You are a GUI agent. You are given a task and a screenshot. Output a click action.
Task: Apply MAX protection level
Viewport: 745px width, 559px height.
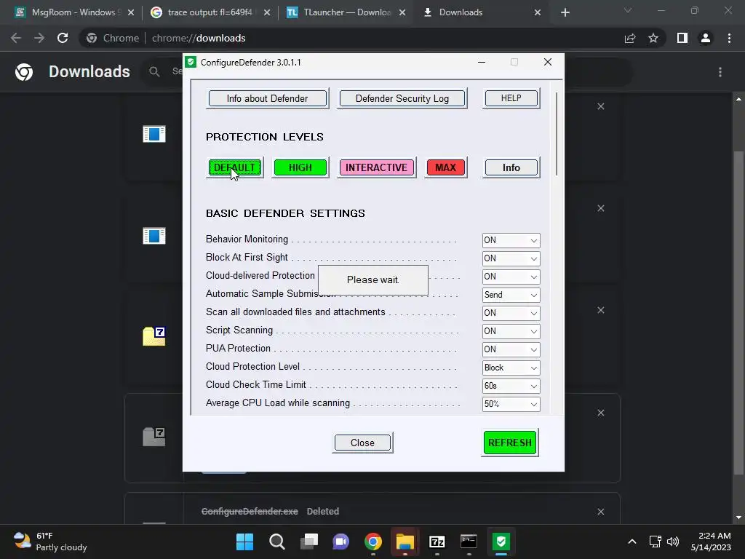446,167
